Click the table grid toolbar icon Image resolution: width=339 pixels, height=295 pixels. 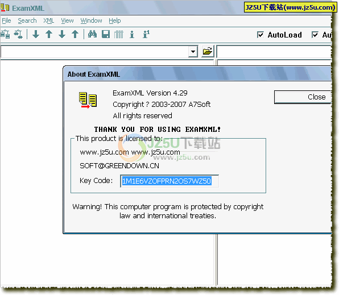119,35
